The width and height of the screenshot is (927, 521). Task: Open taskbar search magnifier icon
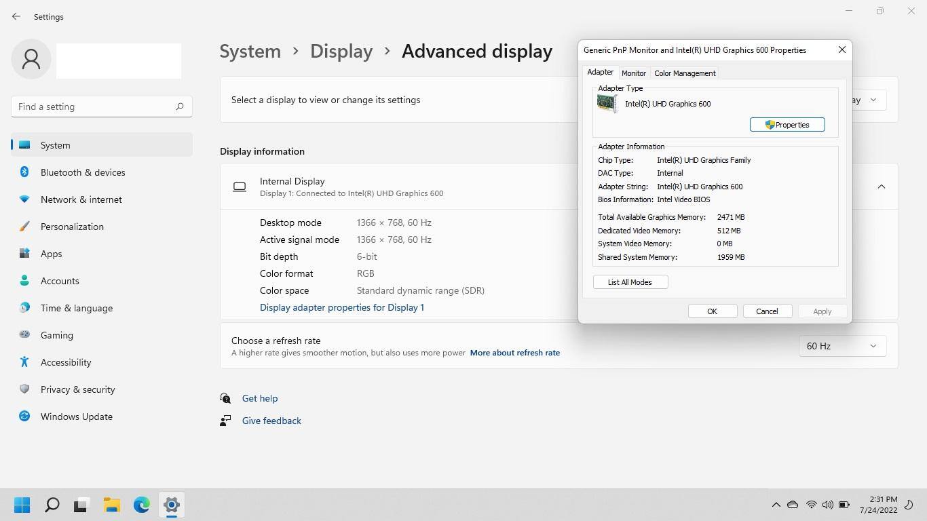click(52, 505)
